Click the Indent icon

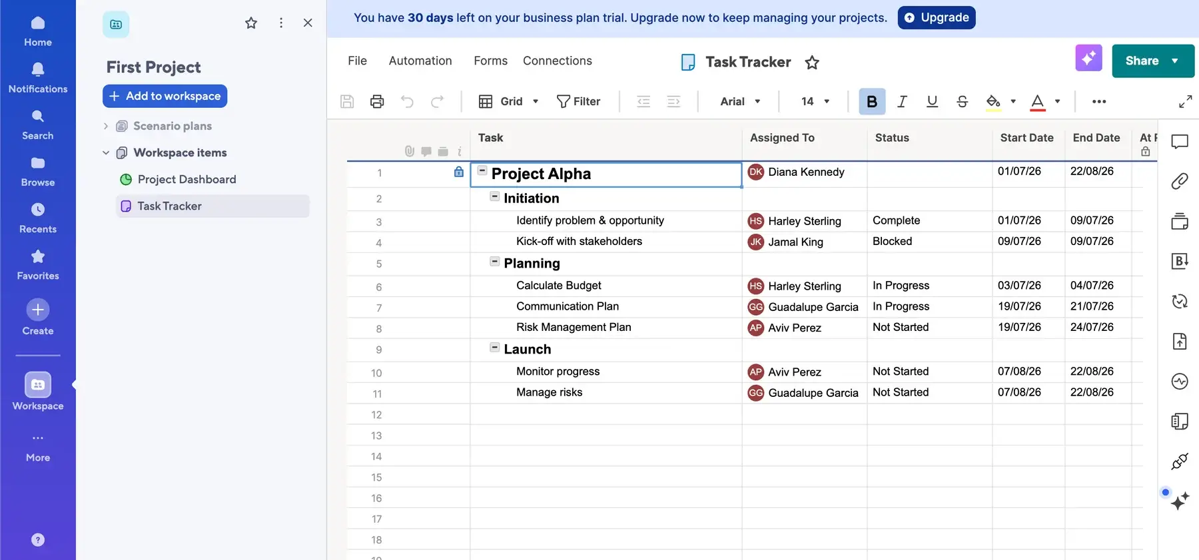(x=673, y=101)
